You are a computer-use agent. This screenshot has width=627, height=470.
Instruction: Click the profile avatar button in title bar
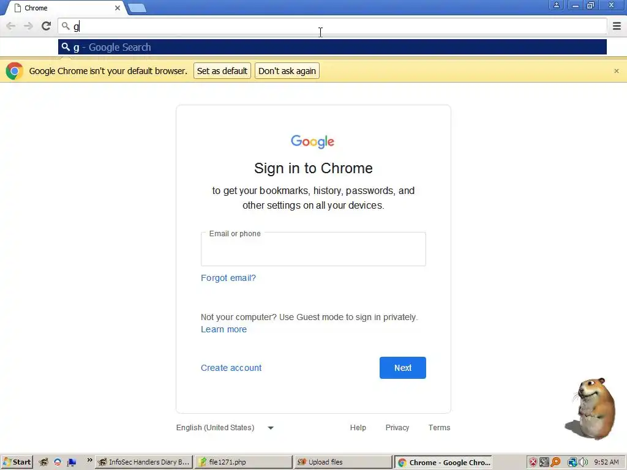coord(556,5)
